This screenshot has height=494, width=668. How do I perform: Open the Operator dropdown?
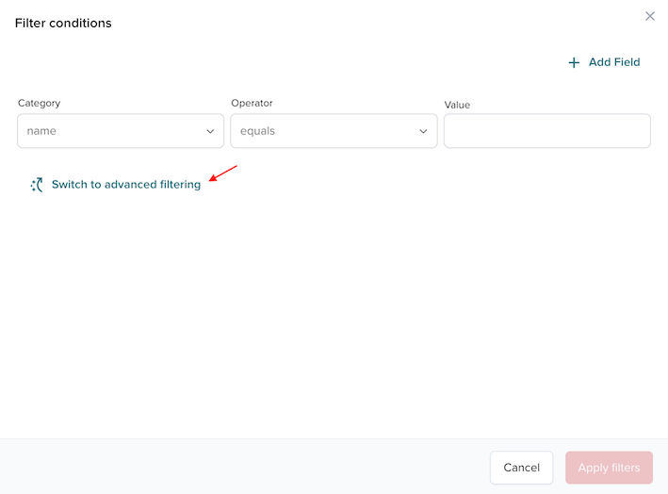coord(334,131)
